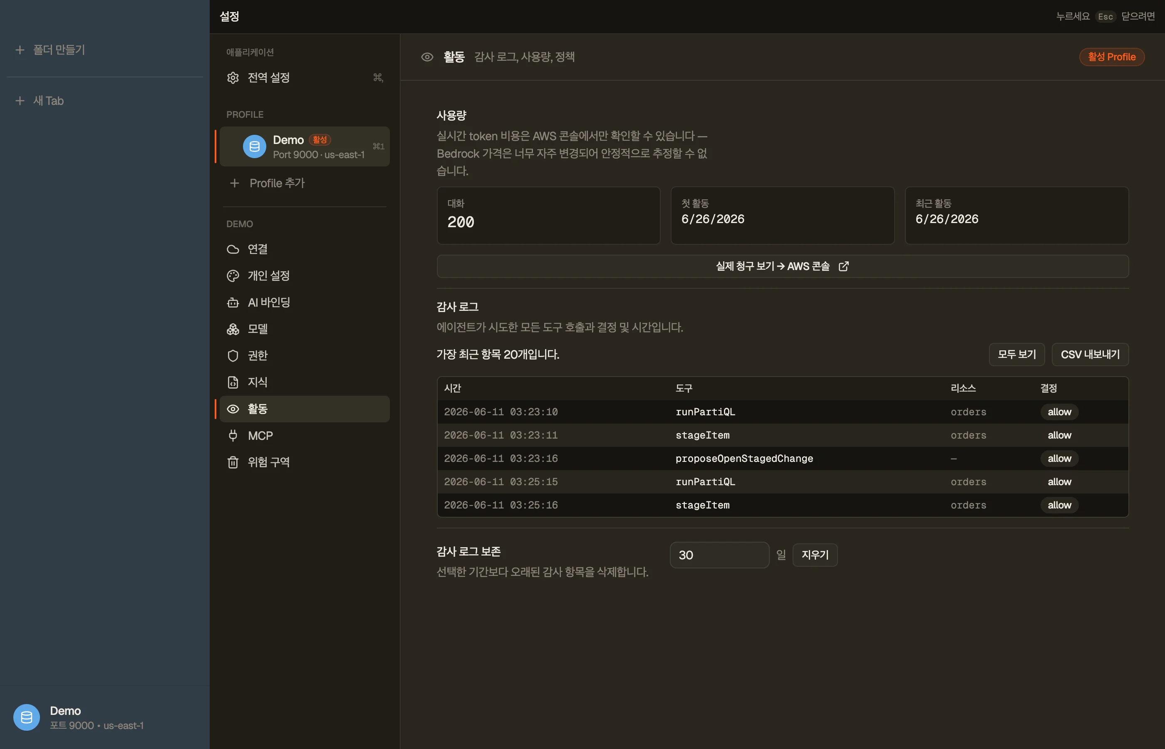Click the 지우기 button
Image resolution: width=1165 pixels, height=749 pixels.
point(815,555)
